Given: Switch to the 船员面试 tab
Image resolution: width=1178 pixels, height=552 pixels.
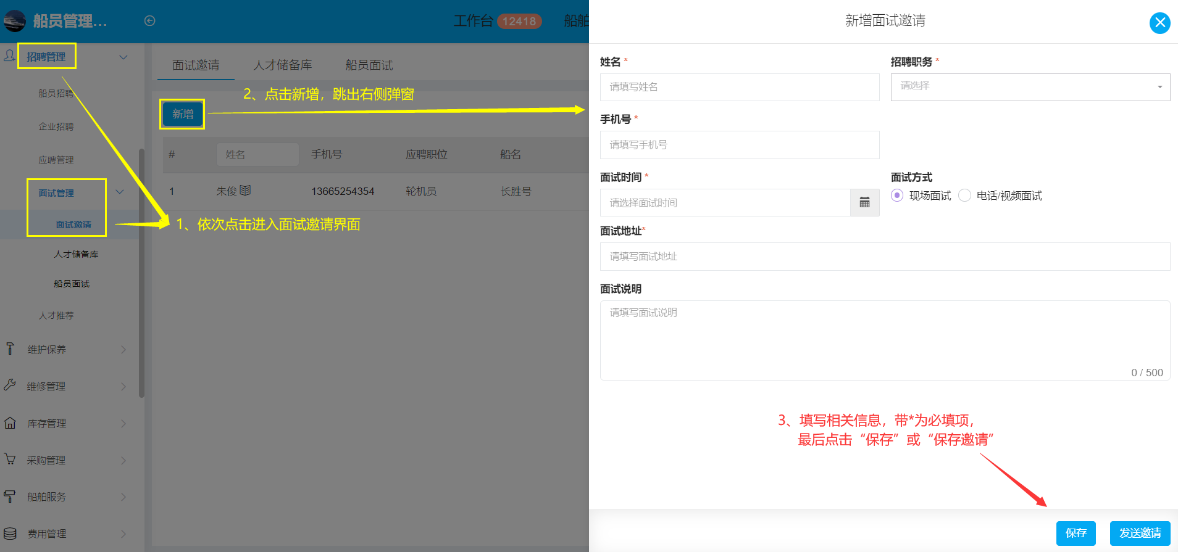Looking at the screenshot, I should [369, 65].
